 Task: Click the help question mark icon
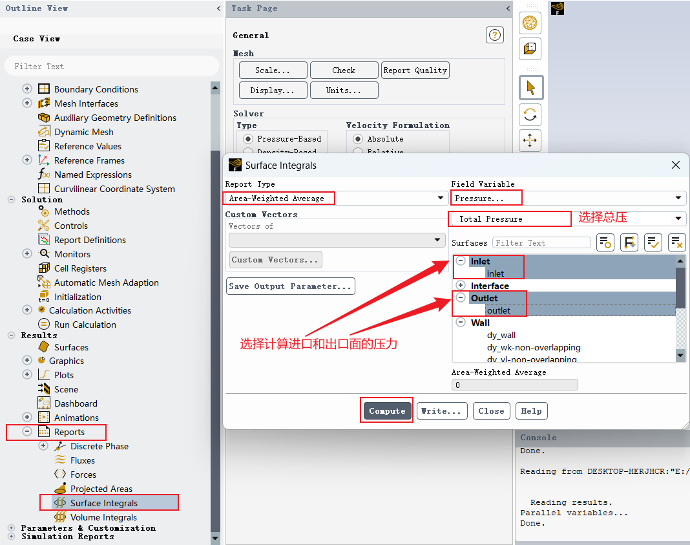point(495,35)
